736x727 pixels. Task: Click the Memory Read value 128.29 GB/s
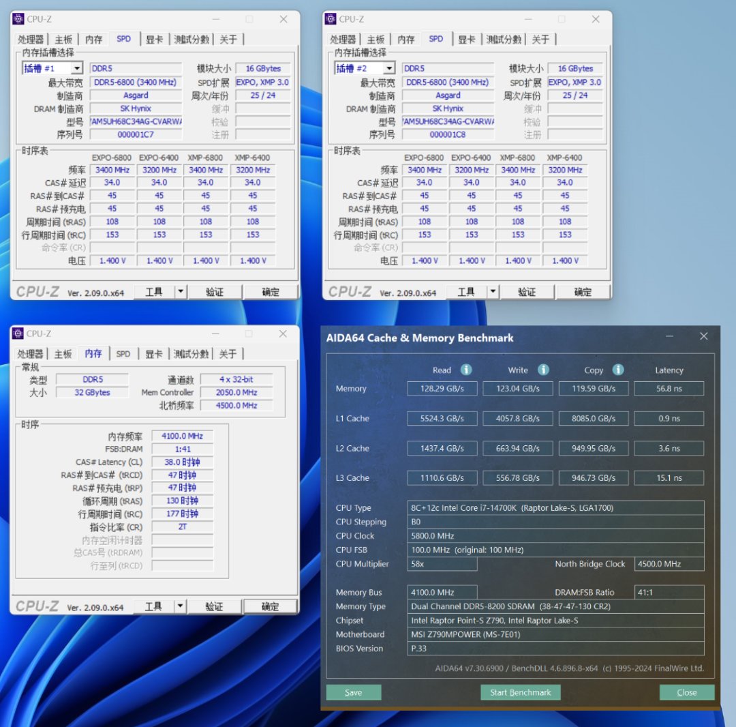[x=442, y=388]
